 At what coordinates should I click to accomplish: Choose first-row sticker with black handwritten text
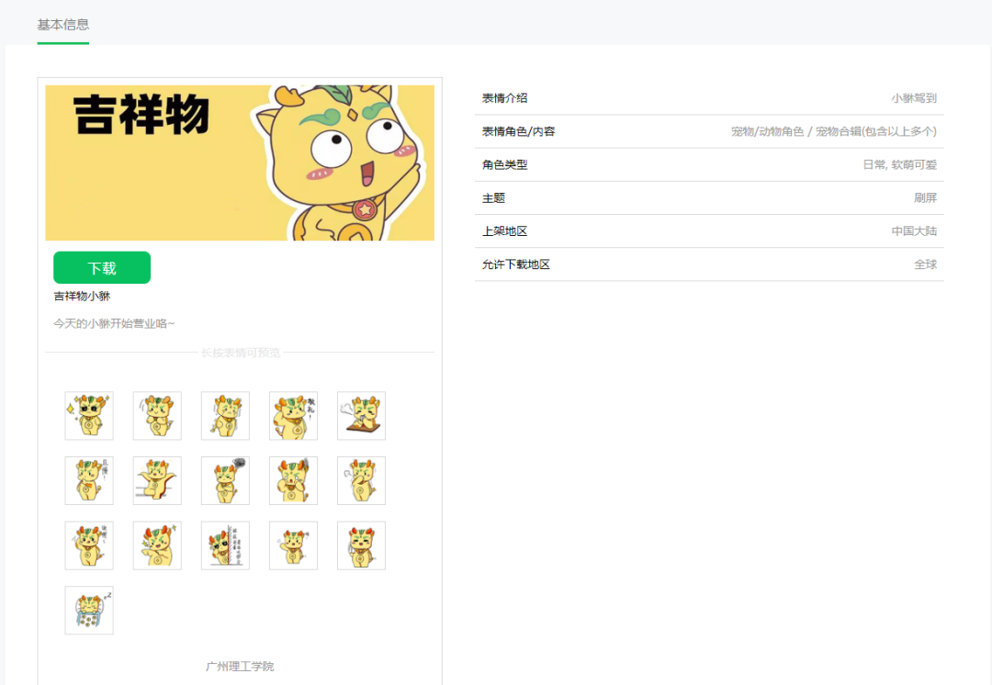[293, 416]
